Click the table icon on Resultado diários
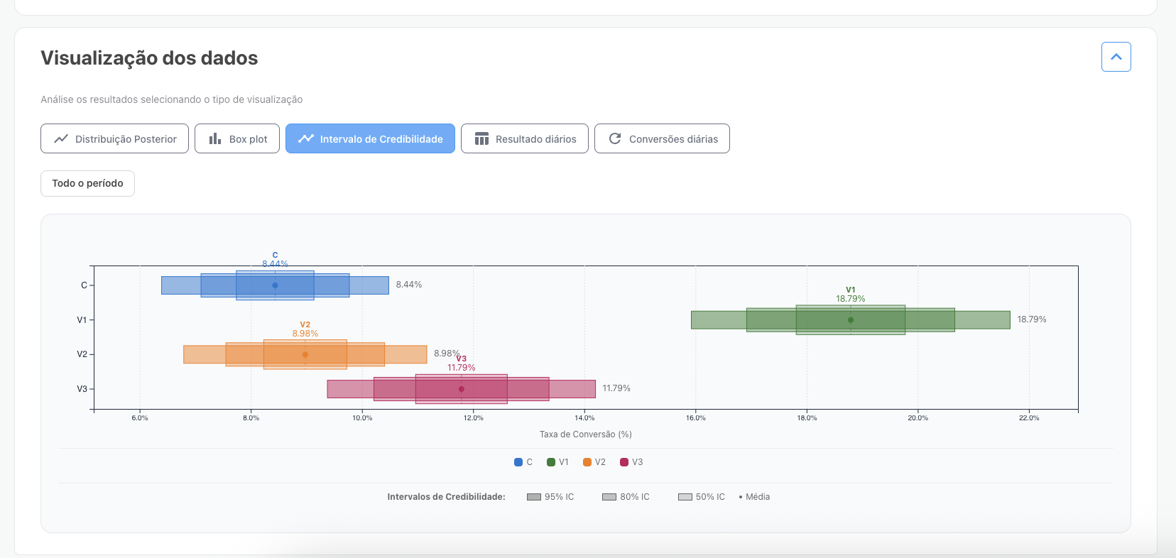1176x558 pixels. tap(481, 138)
